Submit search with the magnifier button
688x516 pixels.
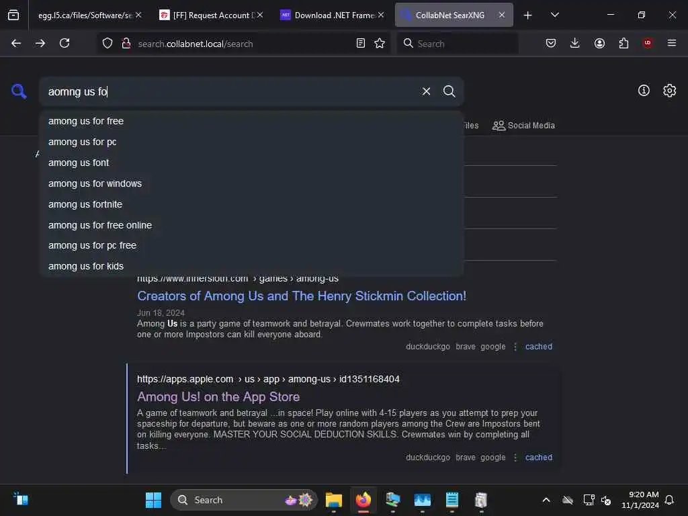(x=449, y=91)
